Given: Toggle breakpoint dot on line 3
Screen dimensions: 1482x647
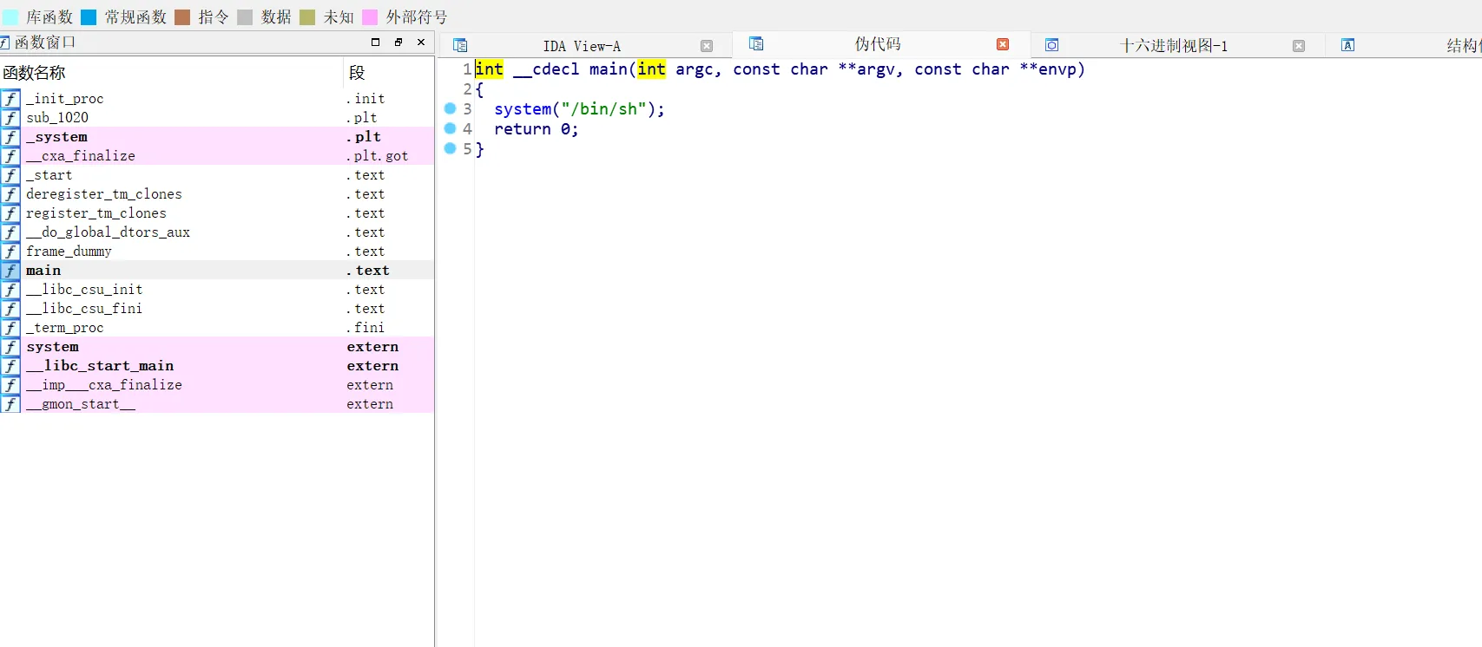Looking at the screenshot, I should pos(450,108).
